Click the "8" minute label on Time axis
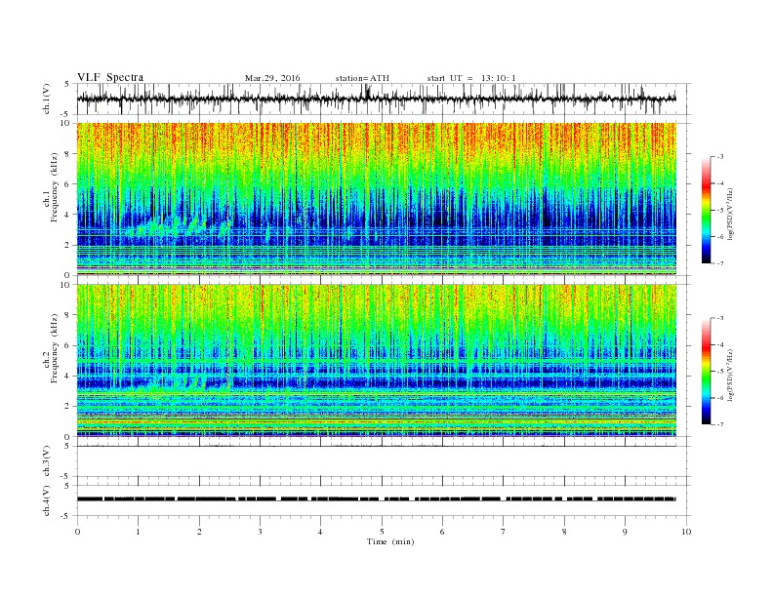This screenshot has height=597, width=773. point(564,532)
